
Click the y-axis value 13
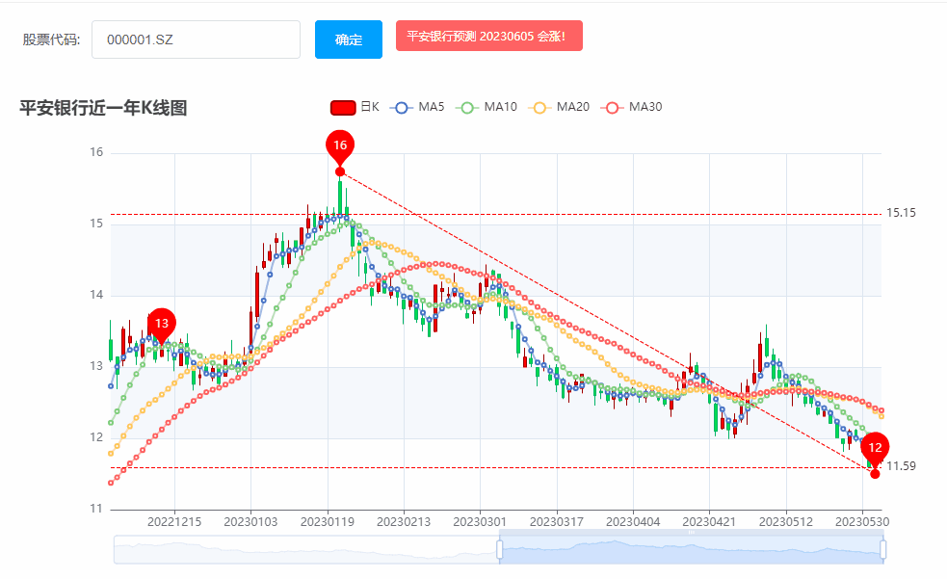click(96, 366)
